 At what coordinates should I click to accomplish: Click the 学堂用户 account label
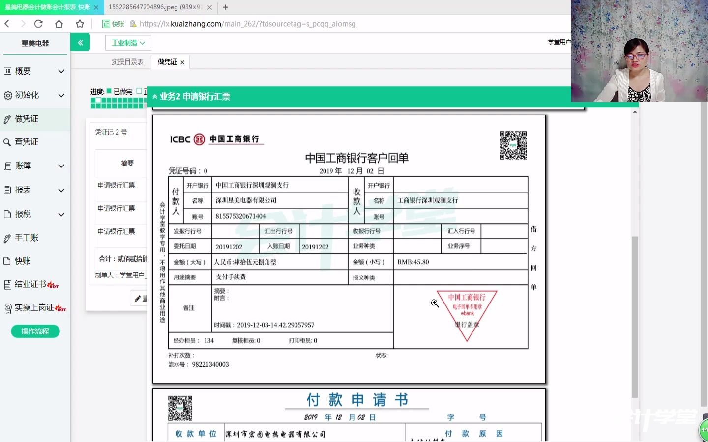pyautogui.click(x=560, y=42)
